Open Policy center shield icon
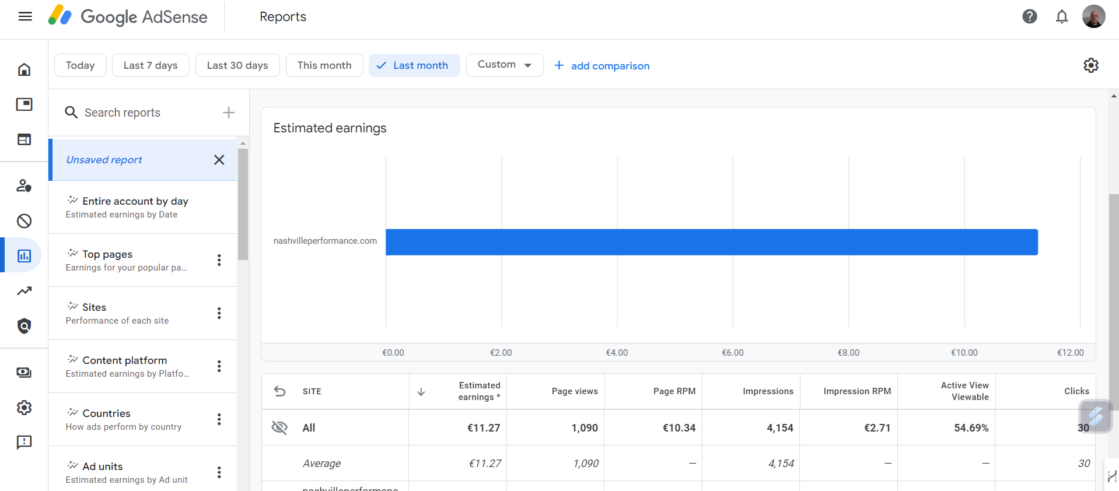The width and height of the screenshot is (1119, 491). point(24,326)
